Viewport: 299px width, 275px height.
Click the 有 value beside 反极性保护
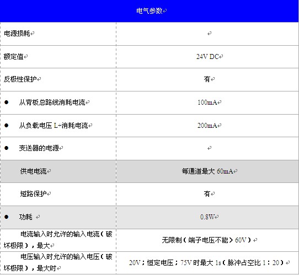coord(207,79)
